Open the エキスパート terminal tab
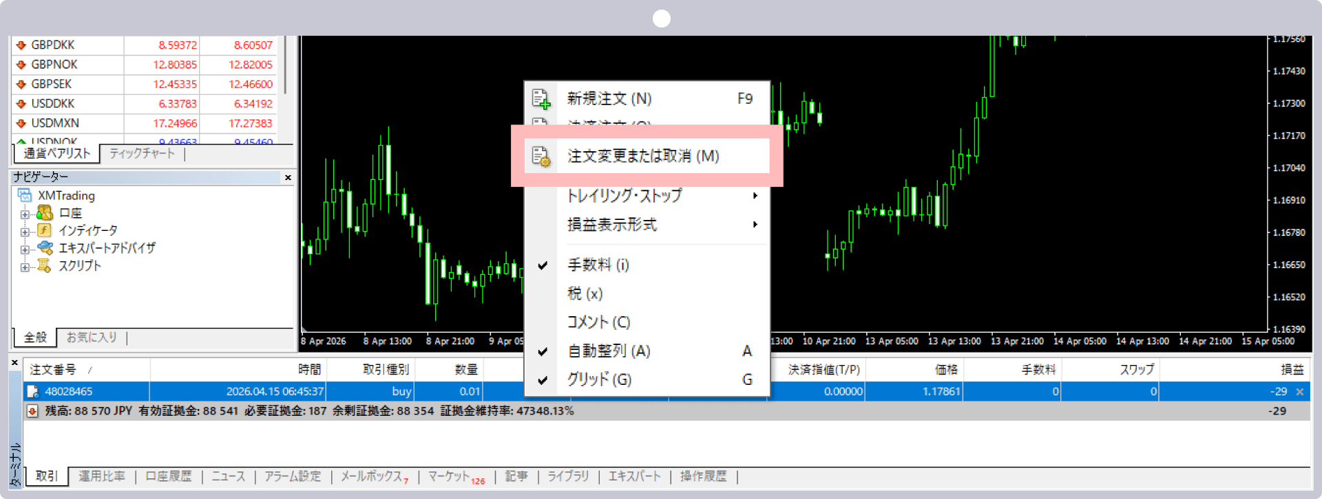 [634, 476]
